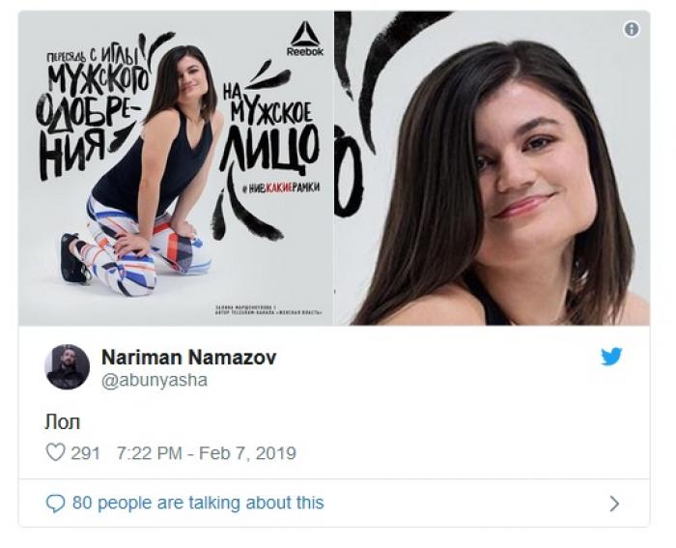This screenshot has width=676, height=548.
Task: Open the right close-up photo
Action: pos(493,168)
